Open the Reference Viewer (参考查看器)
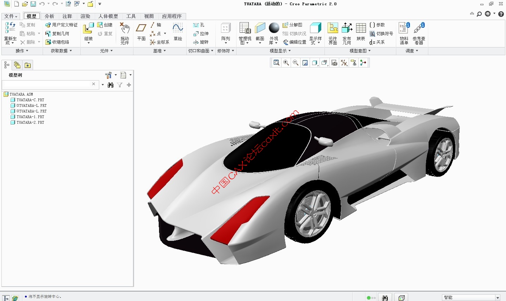The width and height of the screenshot is (506, 301). 419,33
